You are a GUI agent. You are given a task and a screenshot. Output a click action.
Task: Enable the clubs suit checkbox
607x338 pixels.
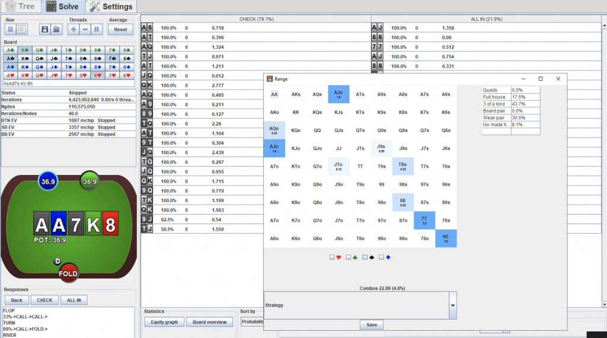point(349,257)
